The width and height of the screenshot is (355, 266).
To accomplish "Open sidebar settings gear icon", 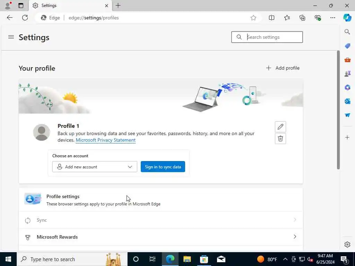I will point(347,245).
